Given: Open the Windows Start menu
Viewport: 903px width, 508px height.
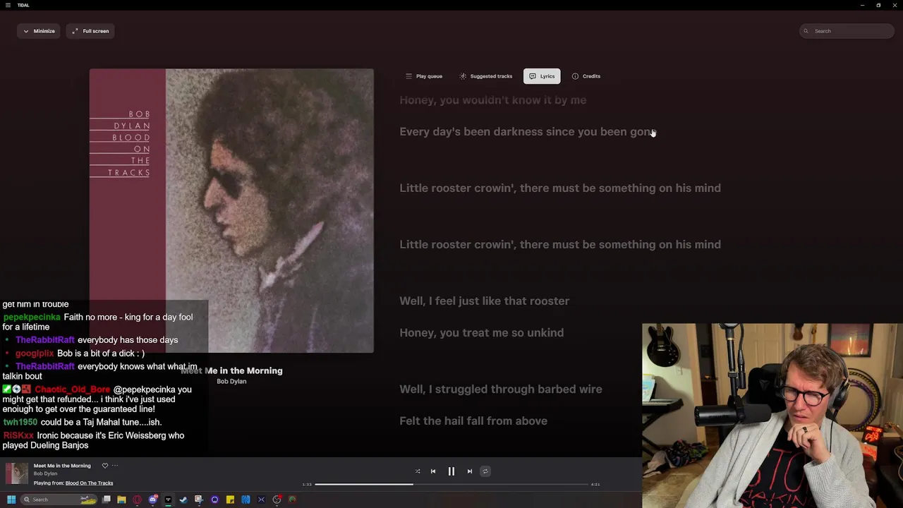Looking at the screenshot, I should tap(11, 500).
